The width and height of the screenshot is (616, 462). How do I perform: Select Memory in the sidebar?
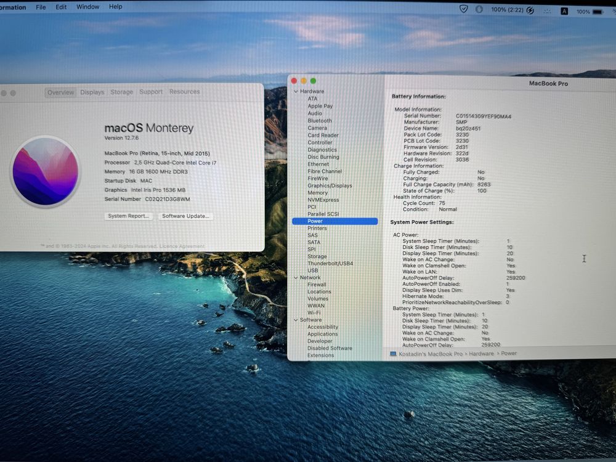(x=317, y=192)
